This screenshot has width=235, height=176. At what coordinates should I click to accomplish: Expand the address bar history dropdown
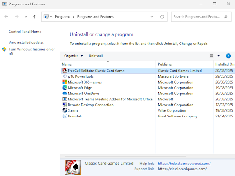click(152, 17)
